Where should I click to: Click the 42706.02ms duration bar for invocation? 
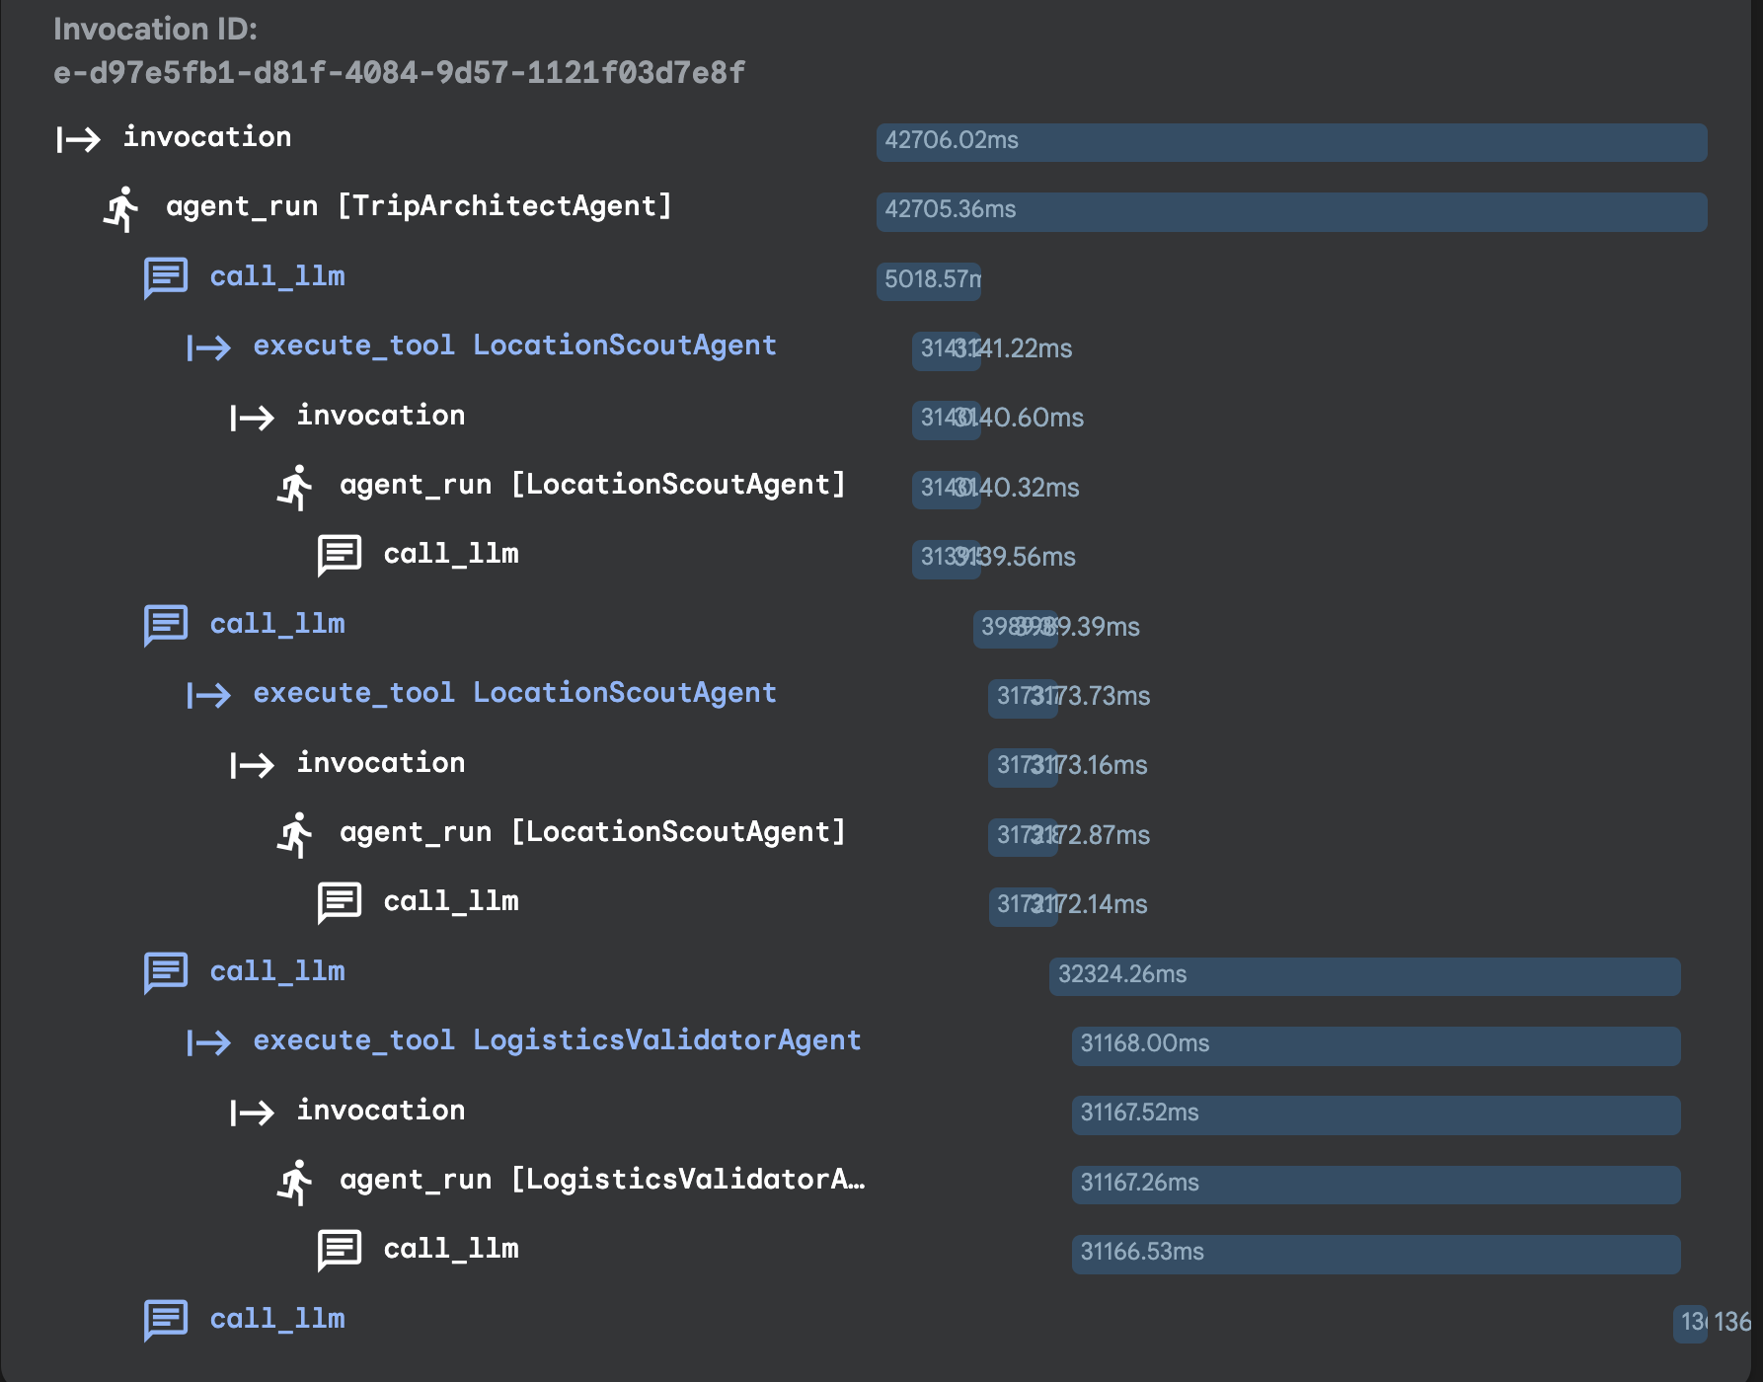coord(1291,141)
